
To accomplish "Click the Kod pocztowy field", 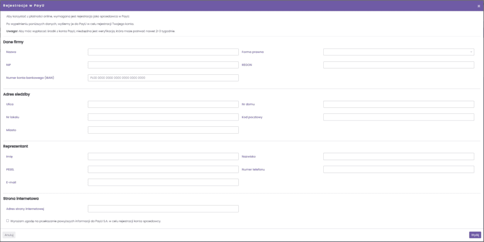I will pyautogui.click(x=398, y=117).
